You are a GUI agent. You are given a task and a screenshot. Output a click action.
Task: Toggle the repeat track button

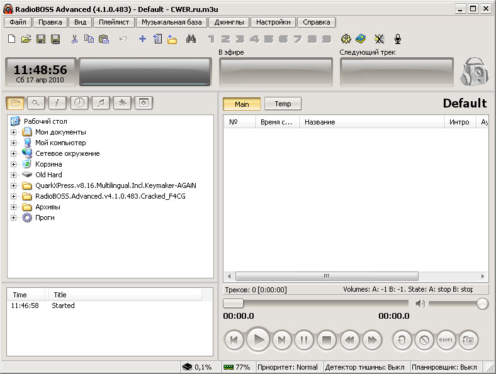tap(402, 340)
